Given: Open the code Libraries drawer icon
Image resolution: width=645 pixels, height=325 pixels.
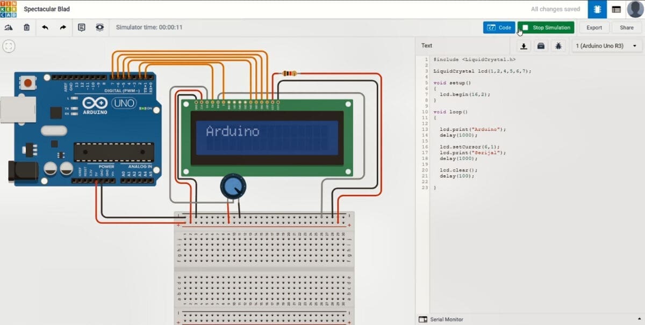Looking at the screenshot, I should (541, 46).
